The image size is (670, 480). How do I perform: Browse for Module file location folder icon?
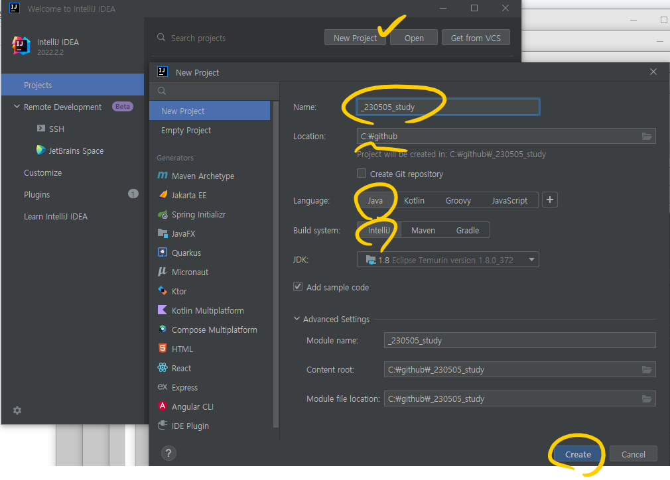647,398
